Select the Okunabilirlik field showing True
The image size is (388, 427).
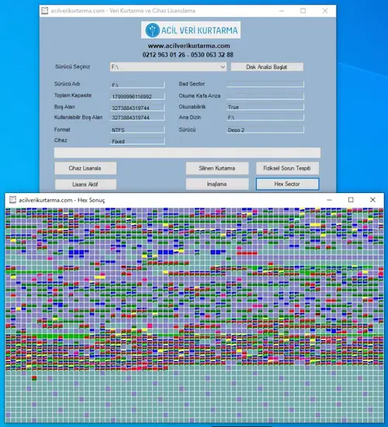point(265,107)
